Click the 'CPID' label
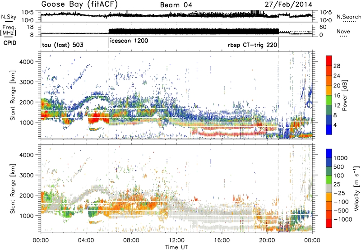Image resolution: width=361 pixels, height=250 pixels. [x=10, y=43]
